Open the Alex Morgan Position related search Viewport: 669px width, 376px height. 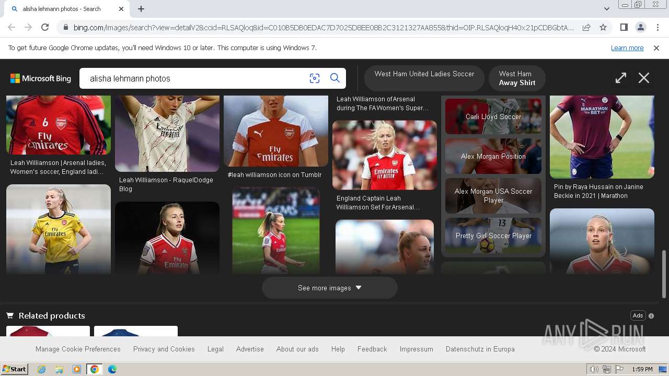click(x=493, y=156)
